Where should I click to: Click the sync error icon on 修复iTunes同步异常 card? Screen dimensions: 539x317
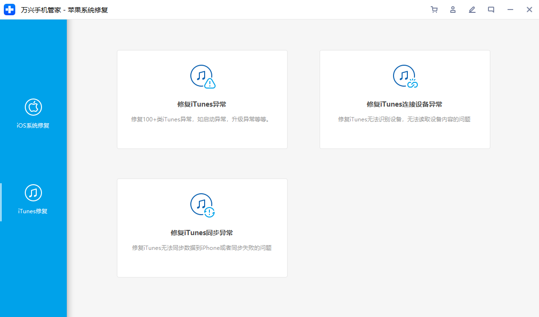pyautogui.click(x=202, y=205)
